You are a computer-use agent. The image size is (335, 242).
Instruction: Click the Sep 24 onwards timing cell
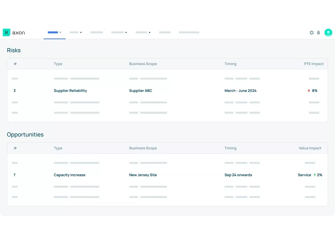coord(238,175)
